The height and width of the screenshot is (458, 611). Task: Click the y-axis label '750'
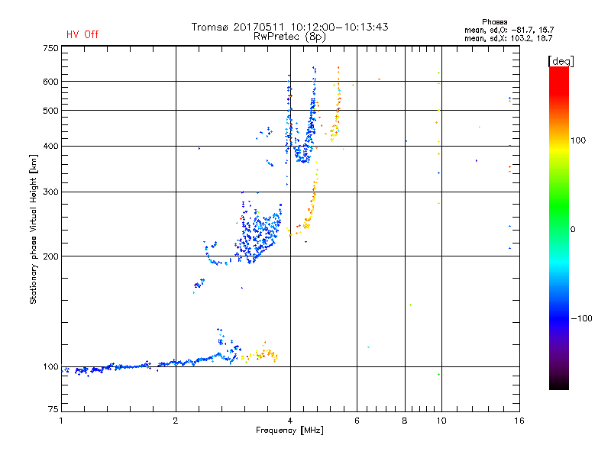(50, 48)
